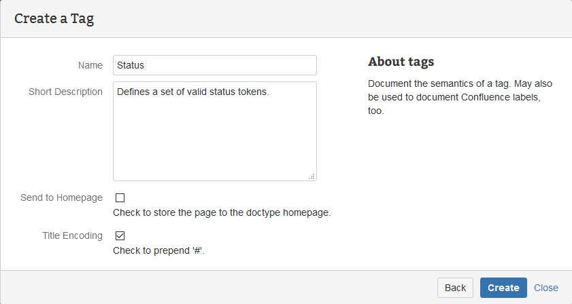Image resolution: width=572 pixels, height=304 pixels.
Task: Click the description textarea resize handle
Action: (312, 176)
